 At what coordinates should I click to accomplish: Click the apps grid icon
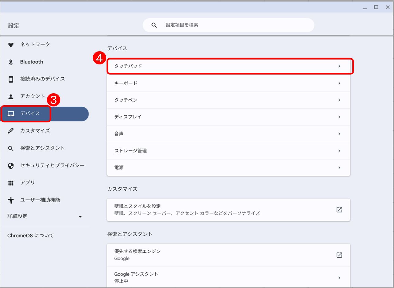[11, 183]
